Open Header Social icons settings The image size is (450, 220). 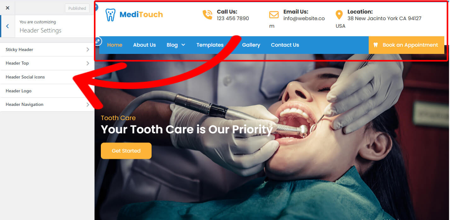click(x=47, y=77)
